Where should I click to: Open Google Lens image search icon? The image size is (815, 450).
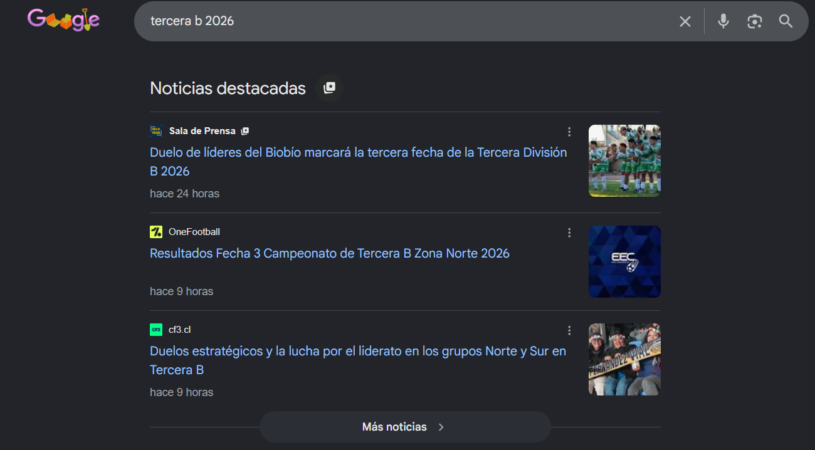pyautogui.click(x=755, y=21)
